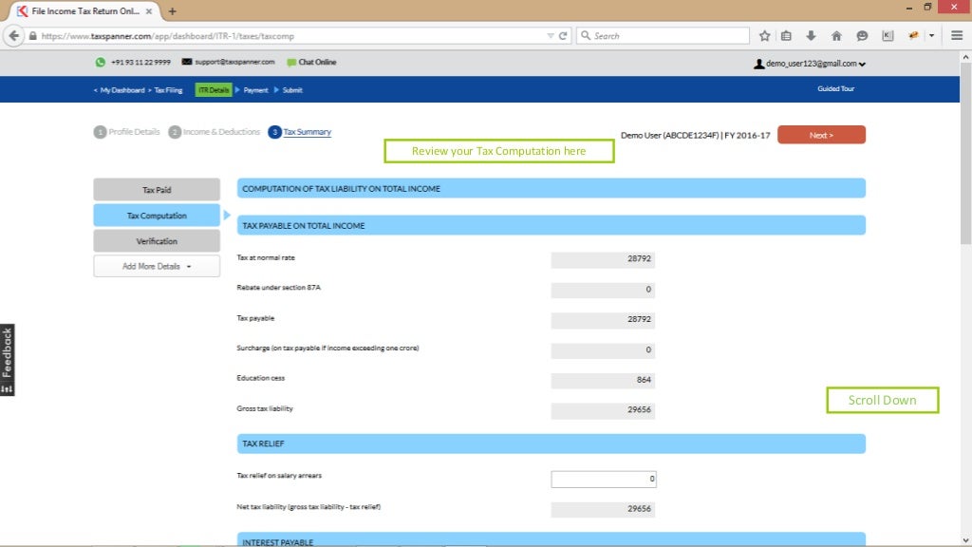The height and width of the screenshot is (547, 972).
Task: Click the Tax at normal rate value 28792
Action: click(x=603, y=258)
